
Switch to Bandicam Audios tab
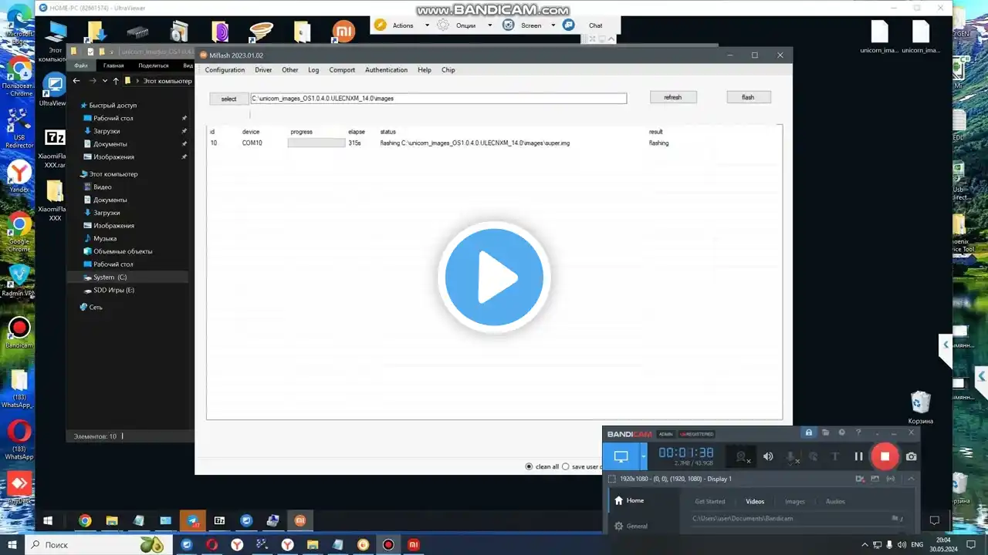click(835, 502)
